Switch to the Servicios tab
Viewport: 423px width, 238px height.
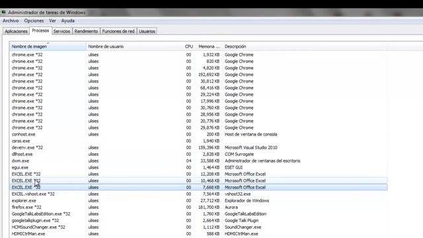[x=61, y=31]
